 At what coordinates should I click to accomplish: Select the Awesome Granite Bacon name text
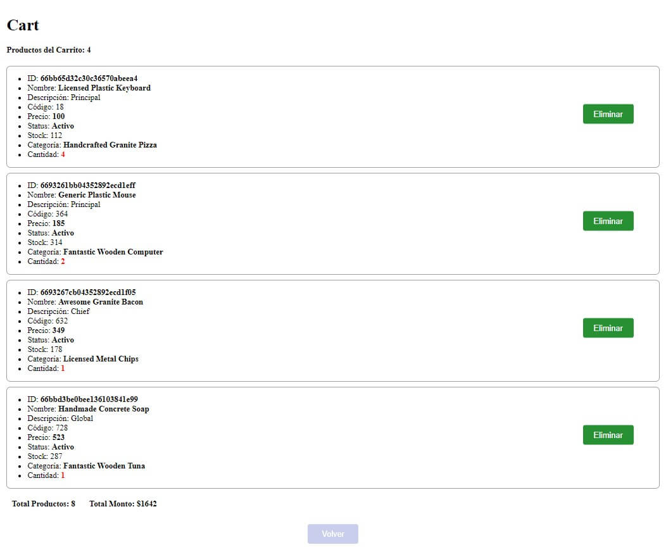(101, 302)
